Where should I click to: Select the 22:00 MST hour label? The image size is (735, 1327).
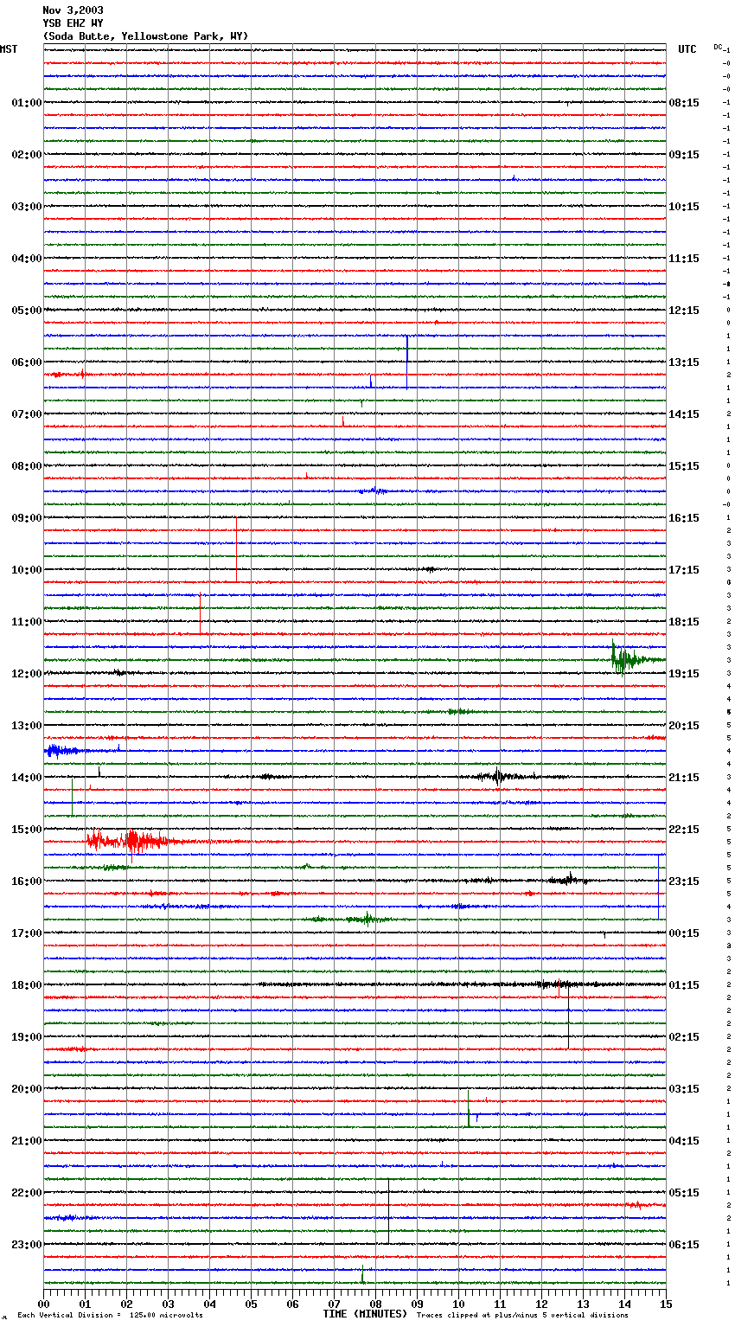tap(27, 1193)
